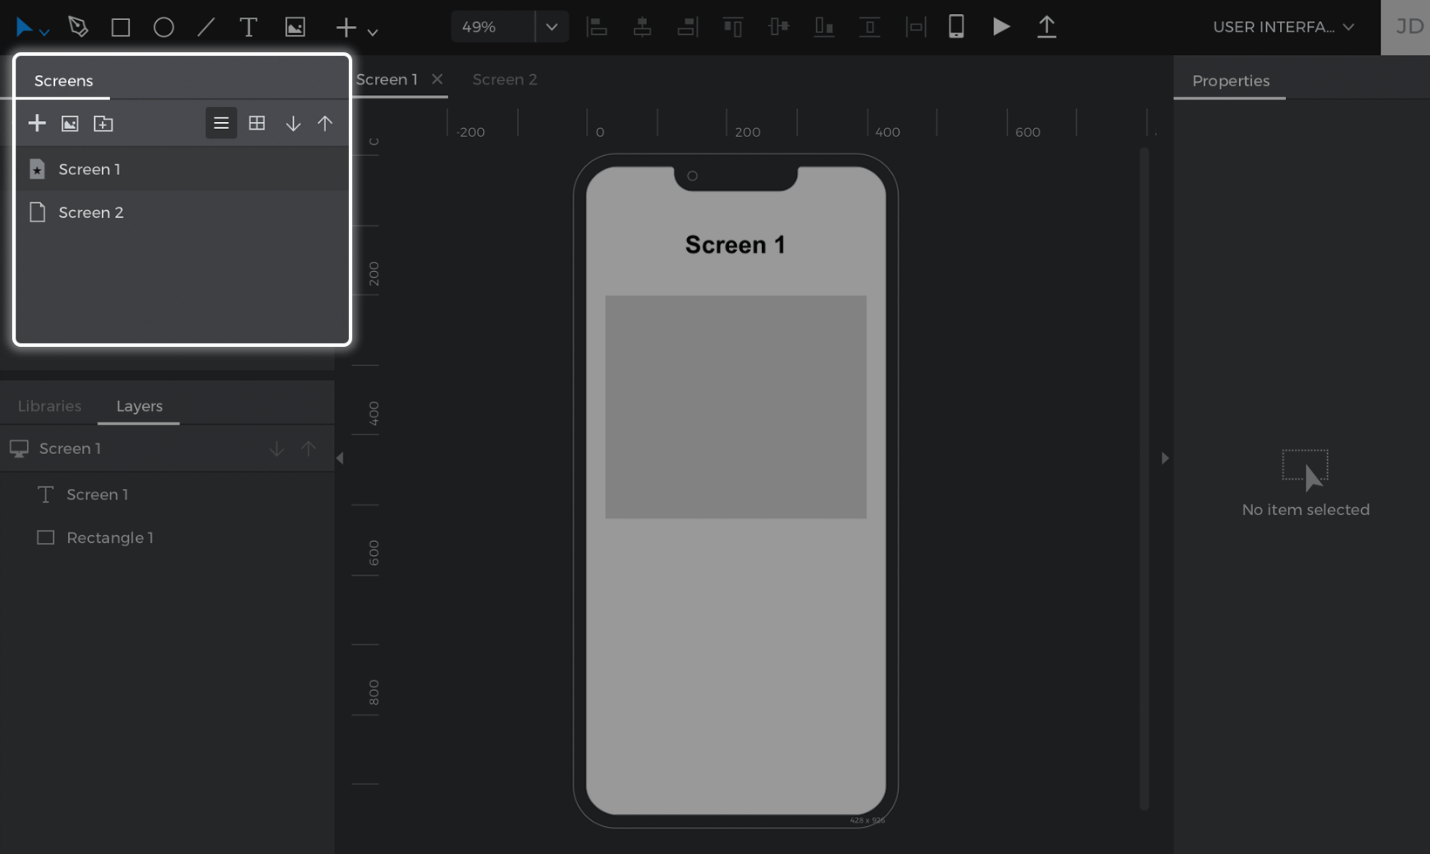Image resolution: width=1430 pixels, height=854 pixels.
Task: Open the USER INTERFA... project dropdown
Action: click(x=1284, y=27)
